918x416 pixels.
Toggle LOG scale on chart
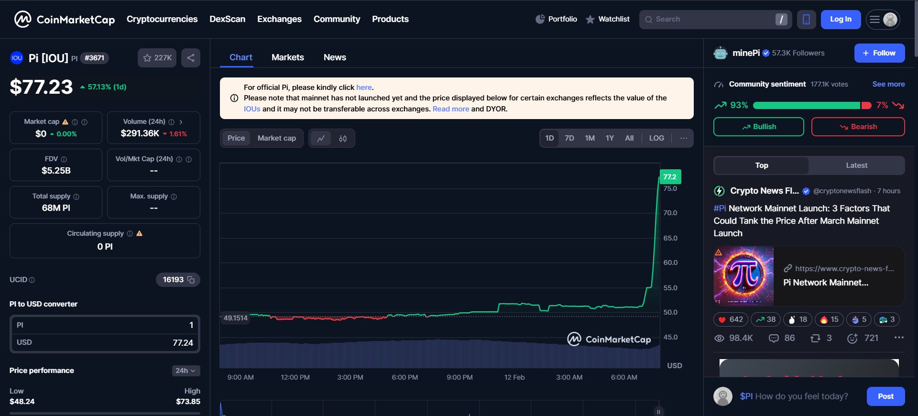[x=656, y=138]
